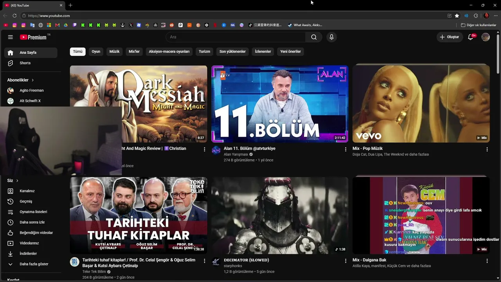Viewport: 501px width, 282px height.
Task: Select the Turizm filter chip
Action: tap(204, 51)
